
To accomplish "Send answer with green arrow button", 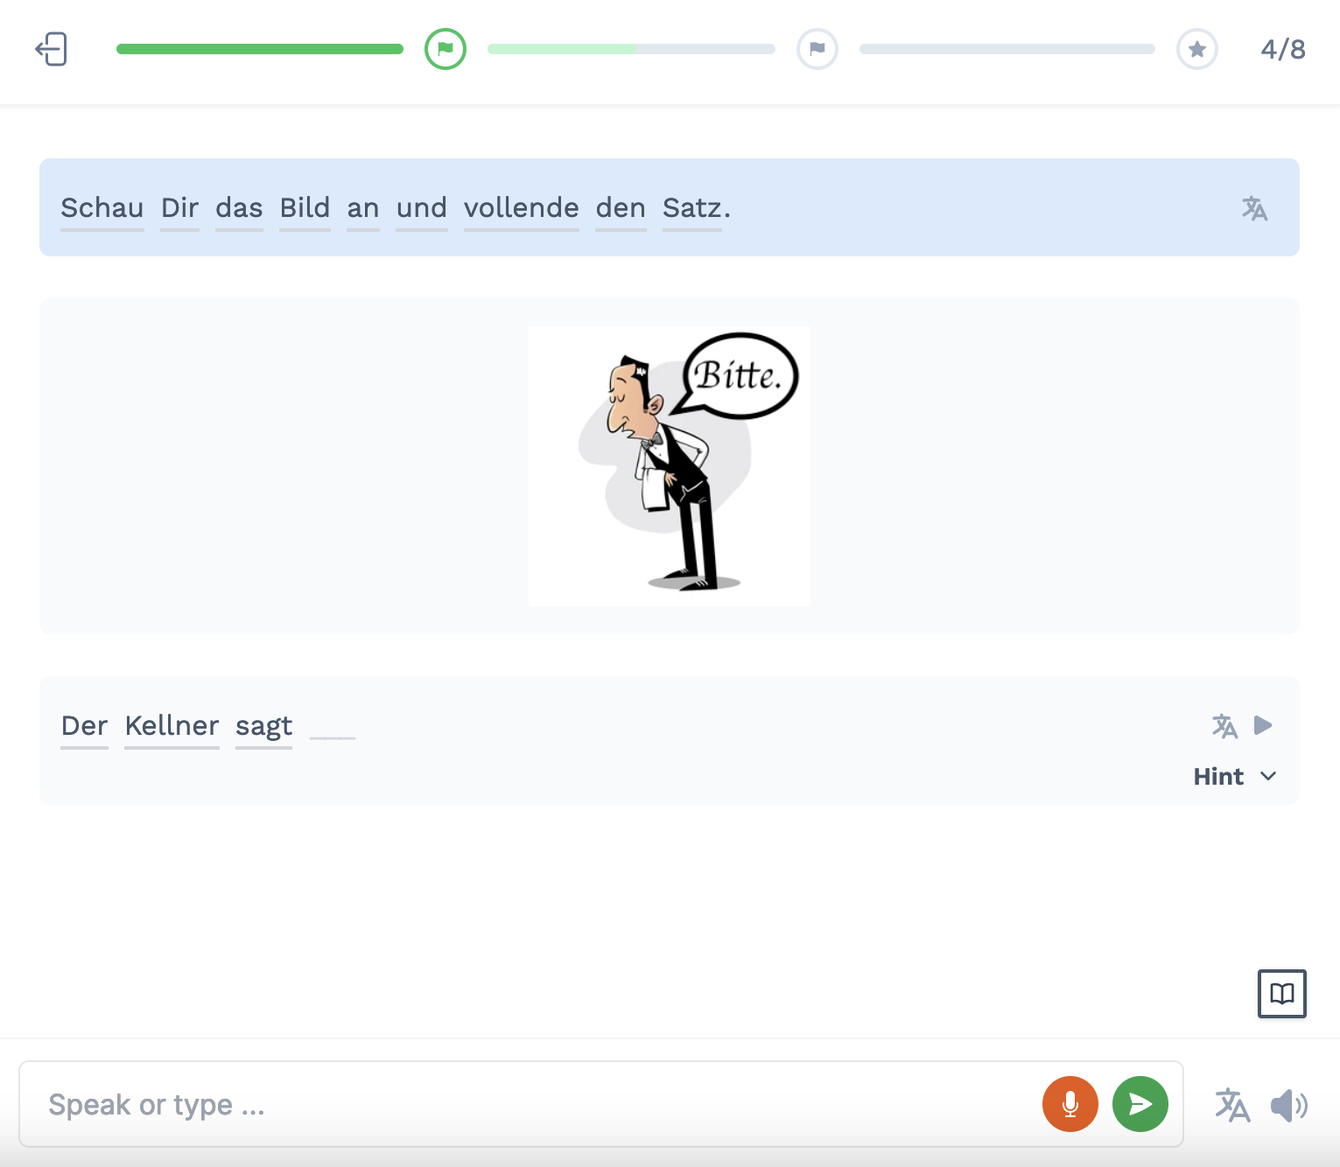I will pyautogui.click(x=1140, y=1104).
